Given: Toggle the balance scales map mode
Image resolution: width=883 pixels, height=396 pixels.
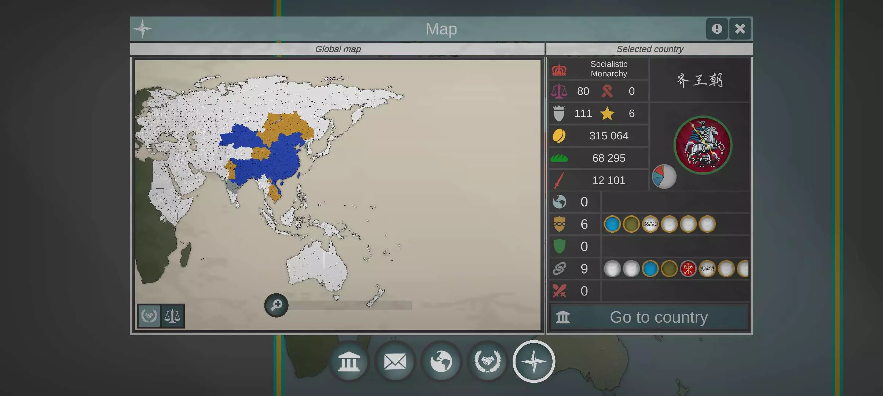Looking at the screenshot, I should pos(172,316).
